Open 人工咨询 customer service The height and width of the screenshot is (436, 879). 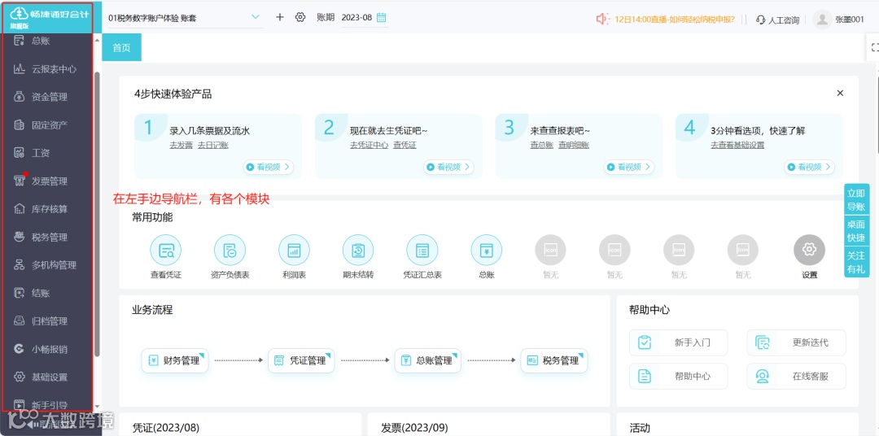(x=777, y=20)
